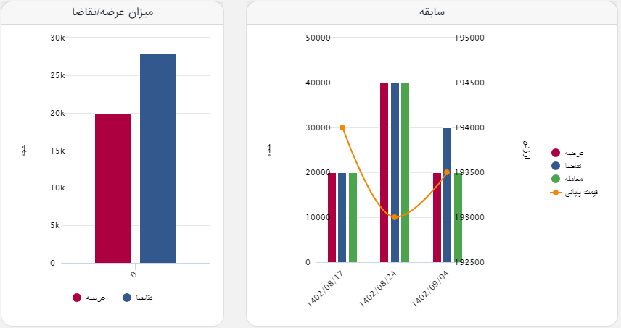Select the میزان عرضه/تقاضا panel header

(x=112, y=13)
